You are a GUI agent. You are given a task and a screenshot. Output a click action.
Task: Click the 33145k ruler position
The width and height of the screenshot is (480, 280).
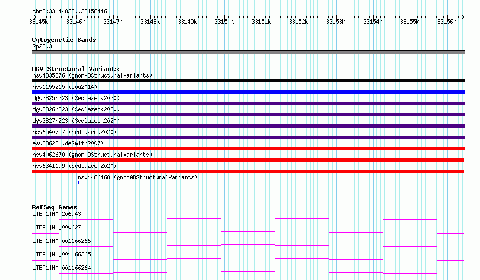[38, 22]
